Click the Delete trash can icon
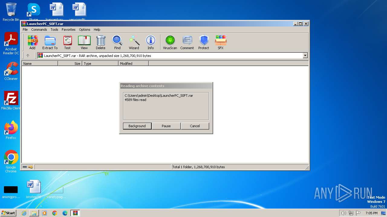 101,42
